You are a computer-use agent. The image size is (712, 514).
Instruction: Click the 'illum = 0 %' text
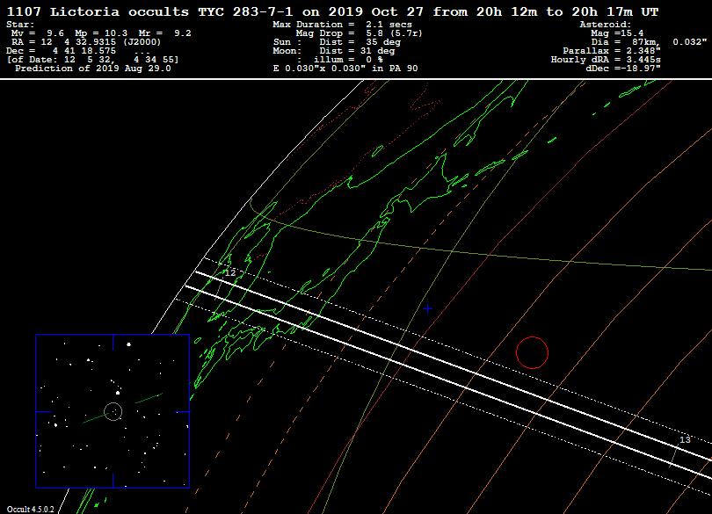click(348, 60)
